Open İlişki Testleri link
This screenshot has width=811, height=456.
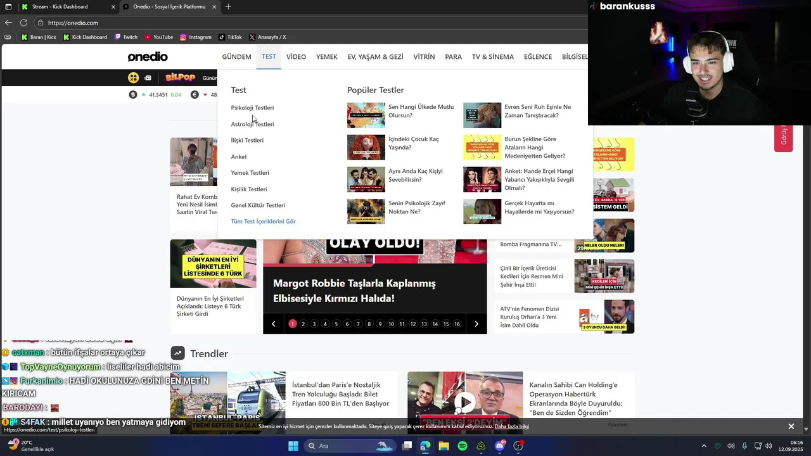click(247, 140)
